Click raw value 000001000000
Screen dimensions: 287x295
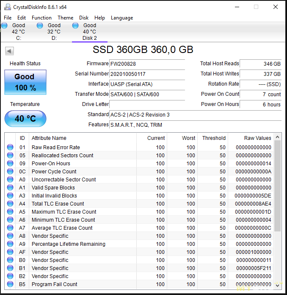(x=254, y=252)
